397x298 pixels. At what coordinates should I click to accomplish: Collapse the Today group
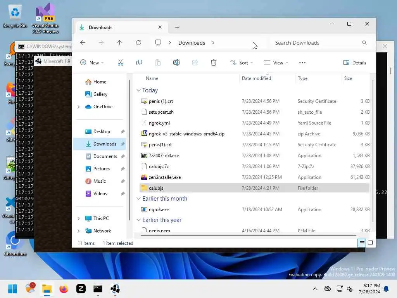coord(138,90)
